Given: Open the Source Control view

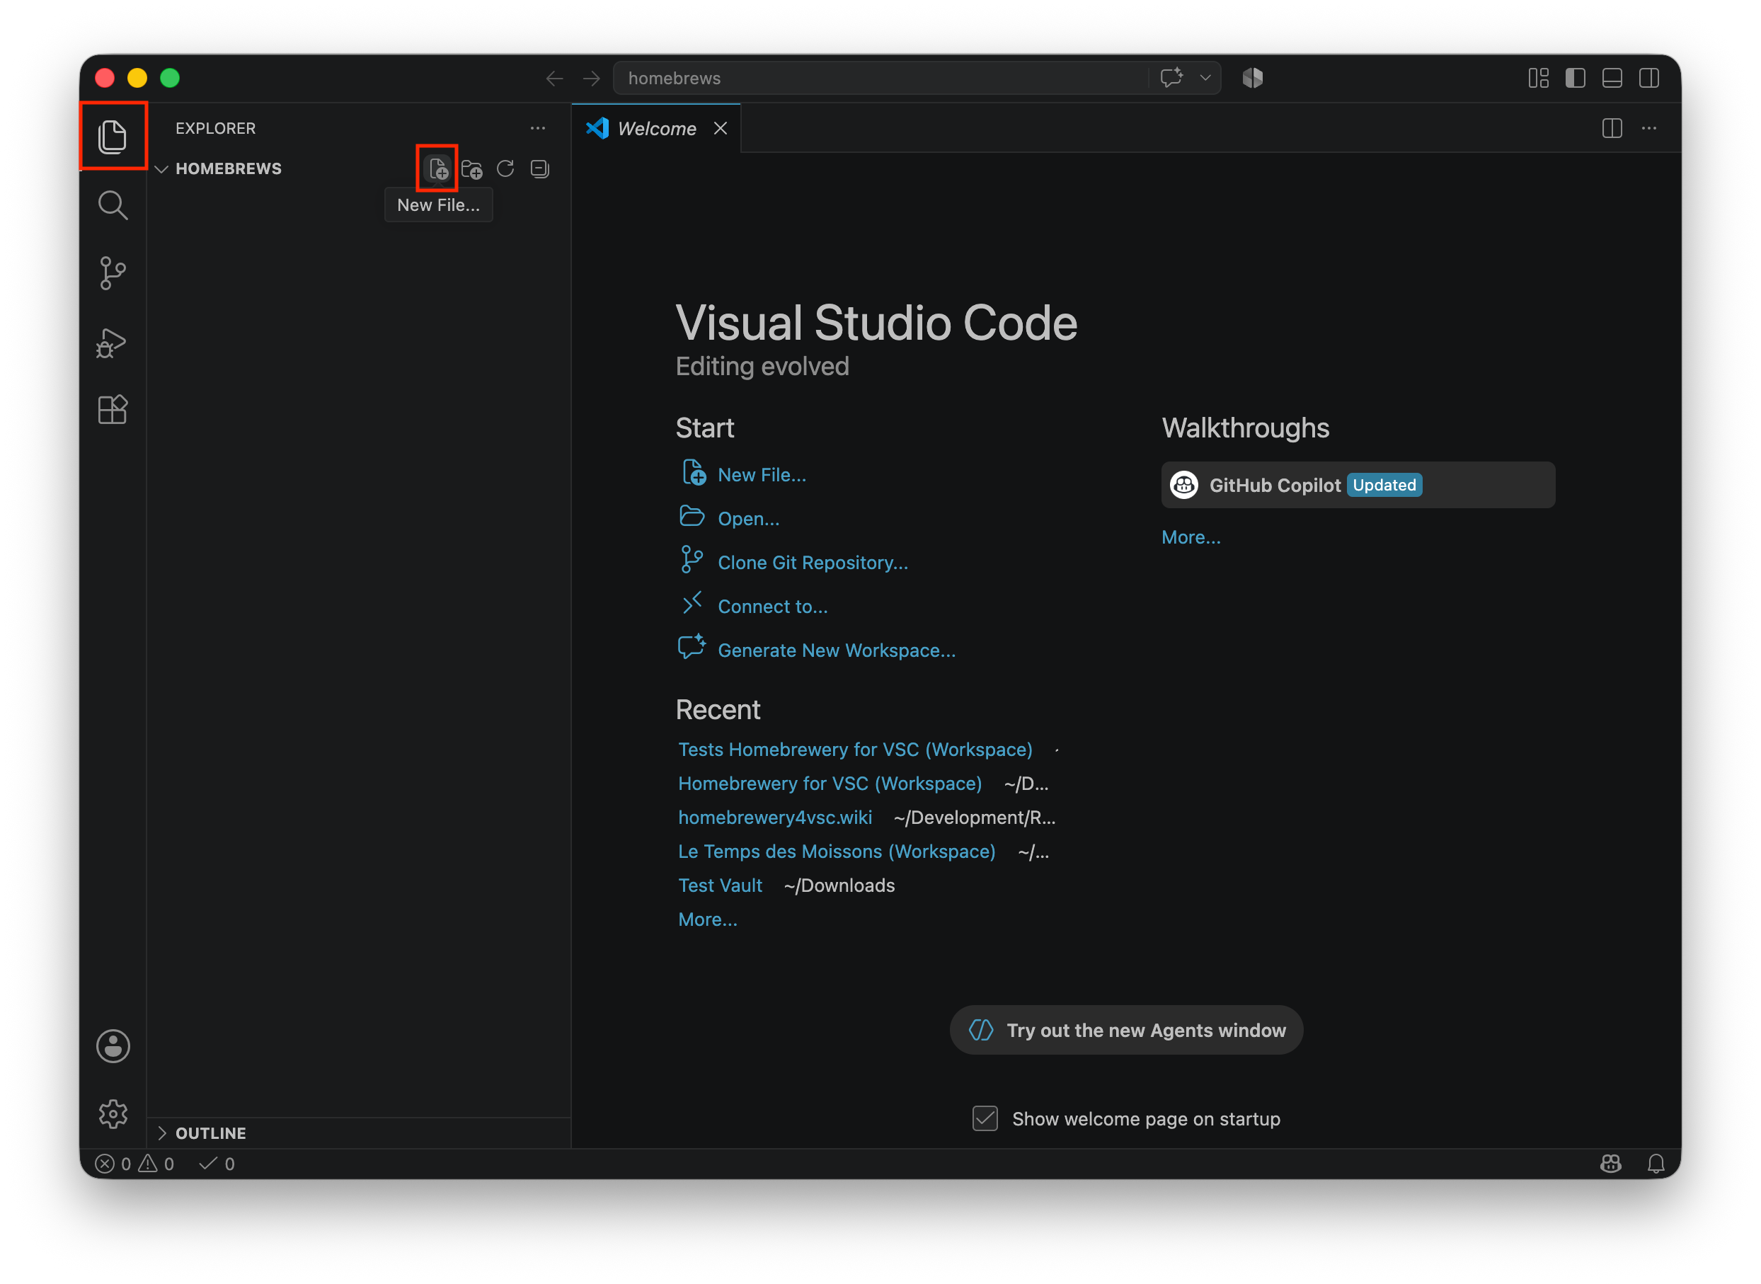Looking at the screenshot, I should 113,274.
